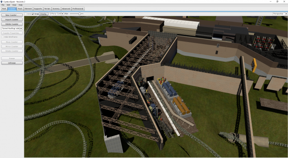
Task: Enable the Grid checkbox
Action: click(x=26, y=14)
